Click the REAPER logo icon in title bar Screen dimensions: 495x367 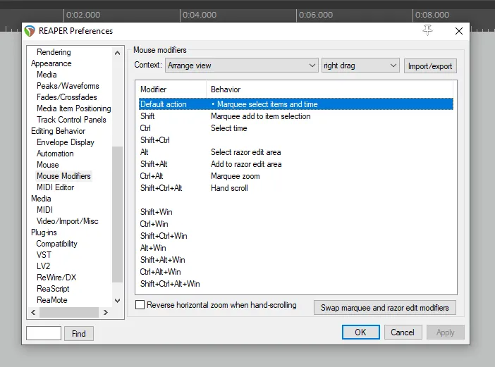coord(30,31)
